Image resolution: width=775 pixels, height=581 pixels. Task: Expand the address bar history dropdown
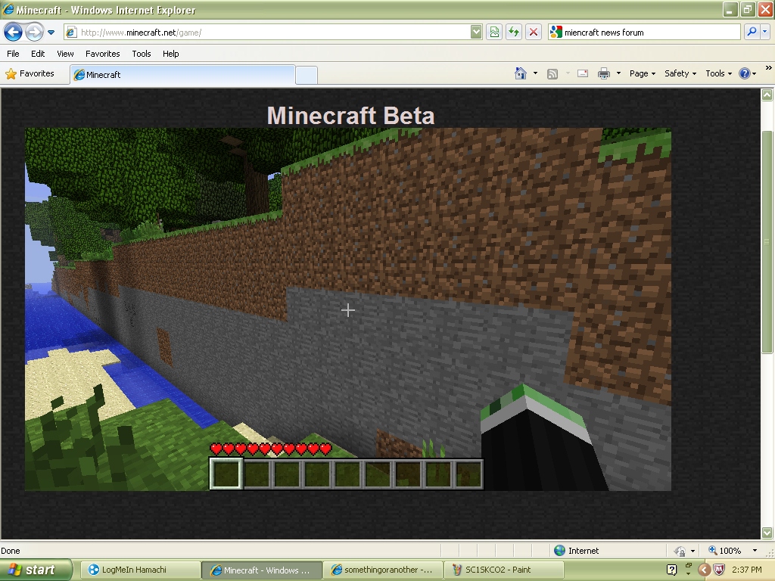pos(476,33)
